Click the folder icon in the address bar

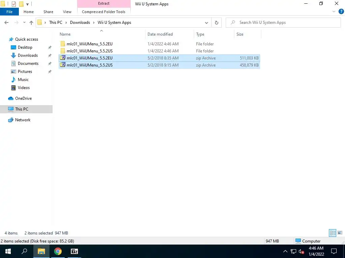[40, 23]
